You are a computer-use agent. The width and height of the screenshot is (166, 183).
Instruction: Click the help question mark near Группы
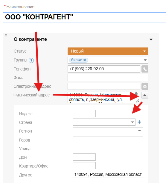[x=31, y=61]
